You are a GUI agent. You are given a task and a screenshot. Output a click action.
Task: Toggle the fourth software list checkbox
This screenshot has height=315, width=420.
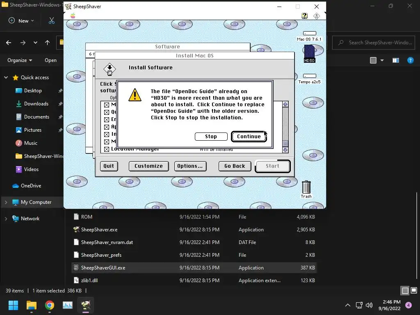[107, 127]
